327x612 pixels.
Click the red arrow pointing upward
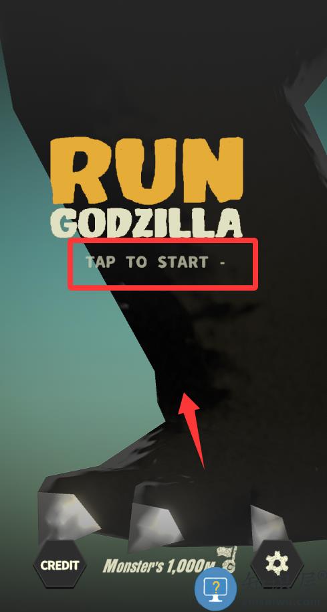pyautogui.click(x=192, y=430)
